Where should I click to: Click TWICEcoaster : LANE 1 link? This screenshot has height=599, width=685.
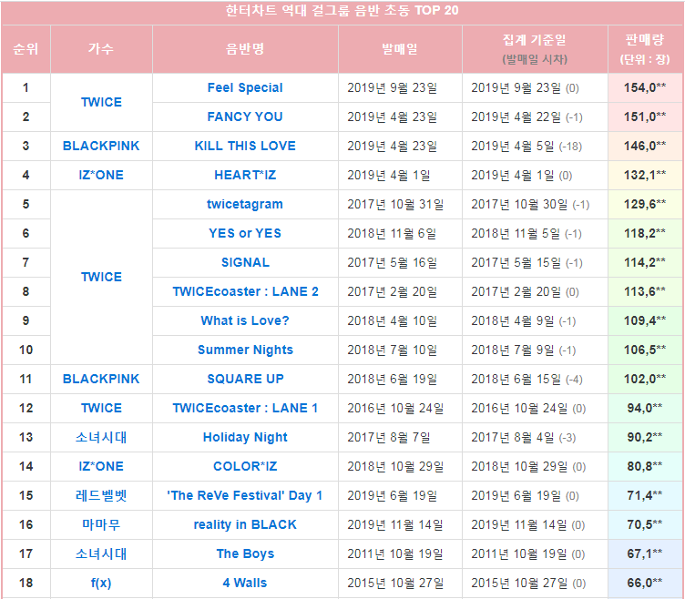pos(245,408)
